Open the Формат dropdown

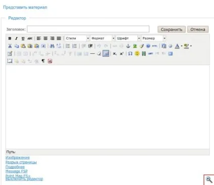click(x=102, y=39)
